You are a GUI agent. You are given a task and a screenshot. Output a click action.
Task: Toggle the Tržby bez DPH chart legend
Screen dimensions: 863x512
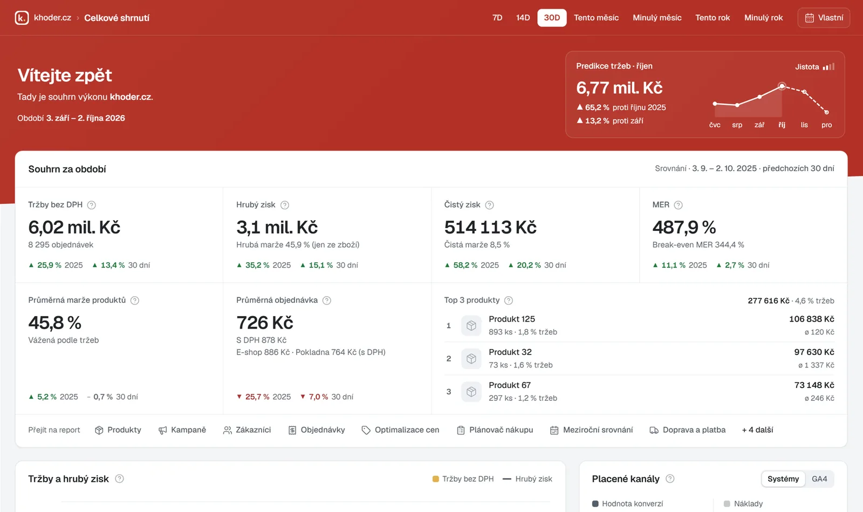tap(463, 479)
